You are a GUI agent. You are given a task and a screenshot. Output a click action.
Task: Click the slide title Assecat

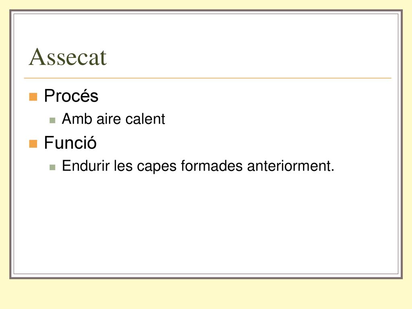click(x=68, y=57)
